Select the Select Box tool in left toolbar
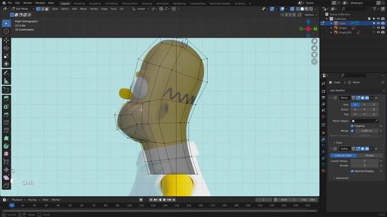The width and height of the screenshot is (387, 217). (6, 24)
